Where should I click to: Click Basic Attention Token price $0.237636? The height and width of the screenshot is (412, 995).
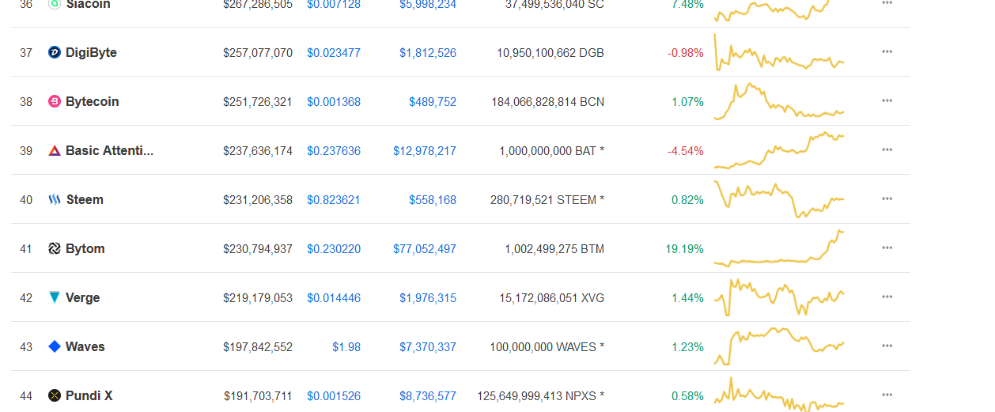coord(334,151)
